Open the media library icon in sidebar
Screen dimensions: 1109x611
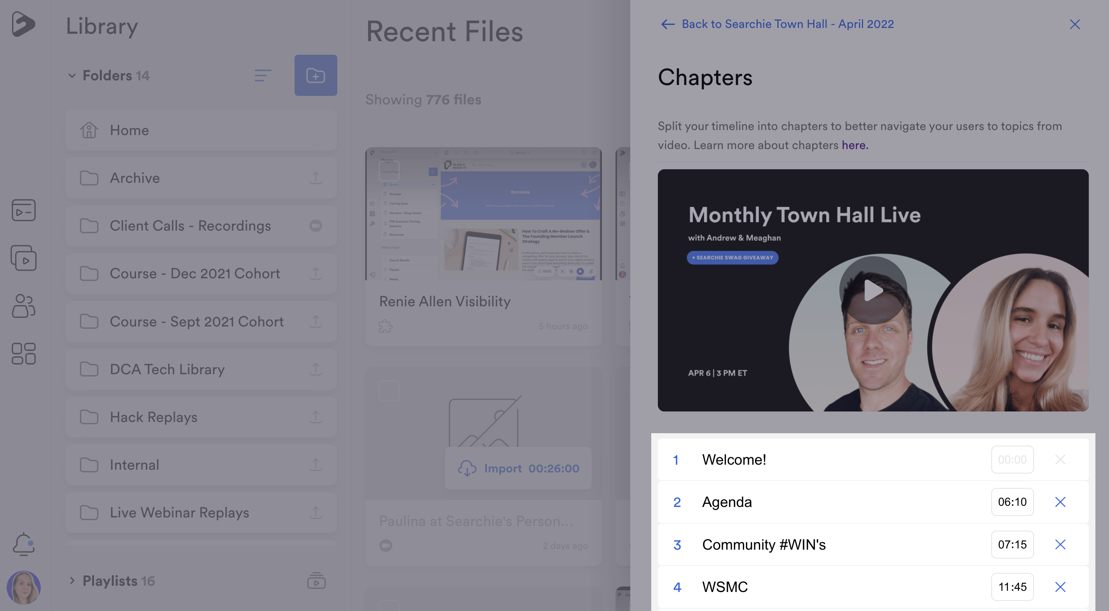(23, 258)
